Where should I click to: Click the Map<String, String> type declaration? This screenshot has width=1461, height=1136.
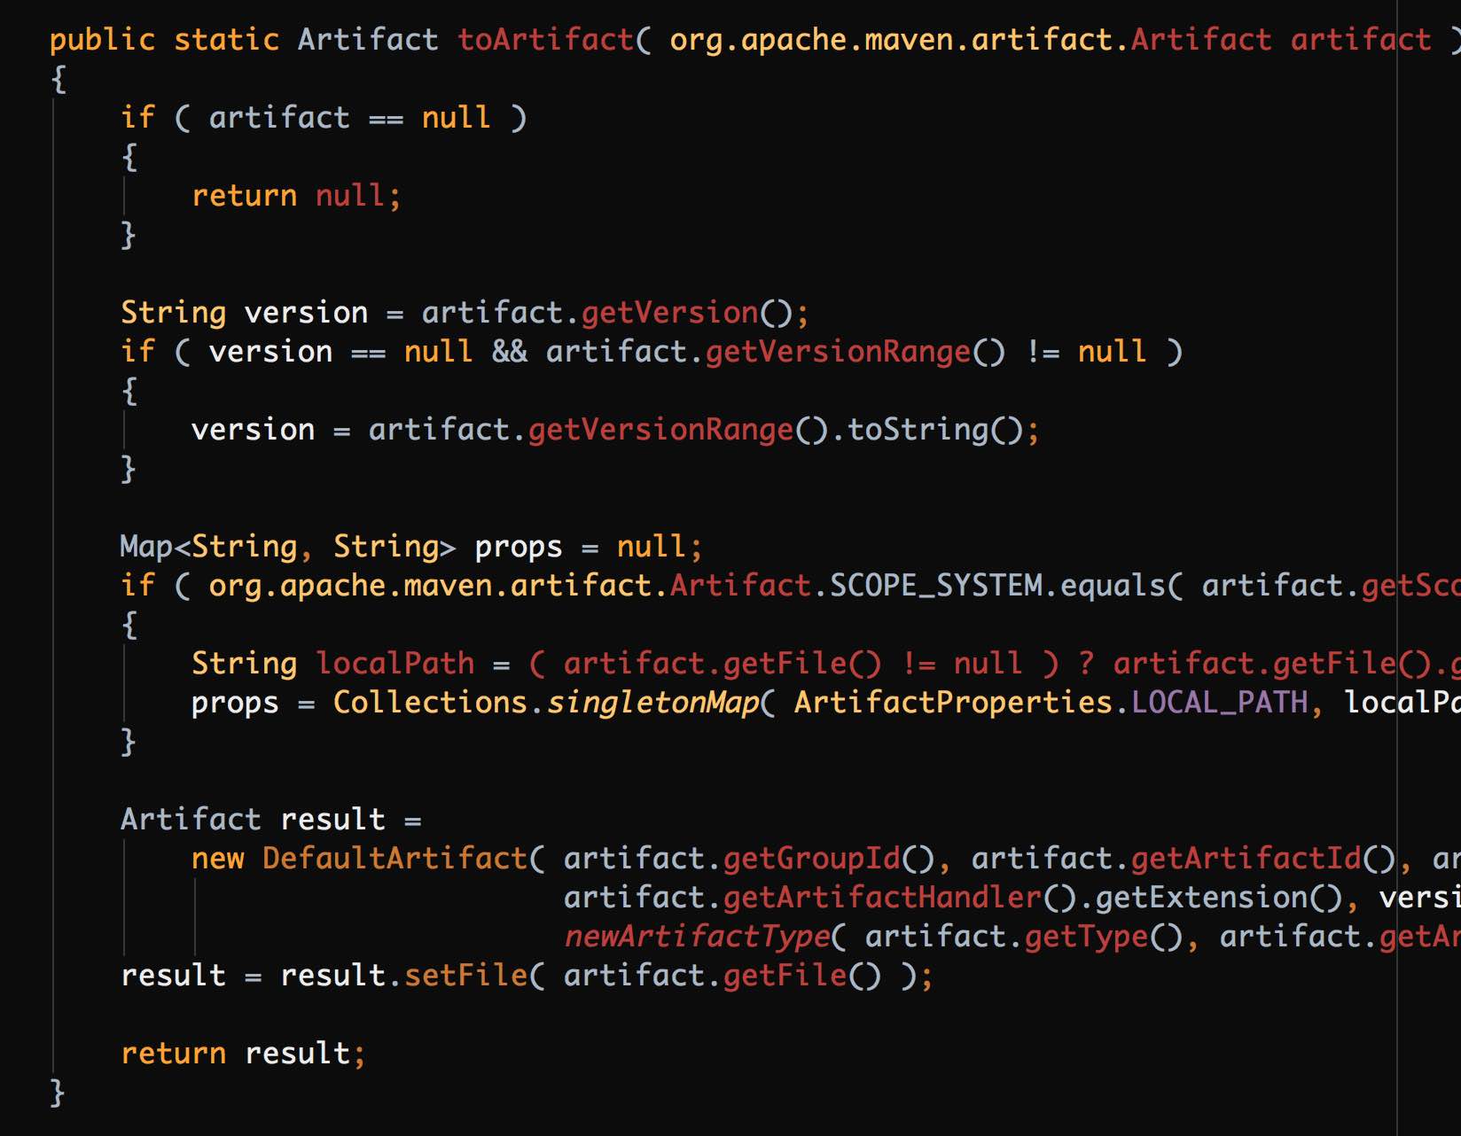[288, 547]
